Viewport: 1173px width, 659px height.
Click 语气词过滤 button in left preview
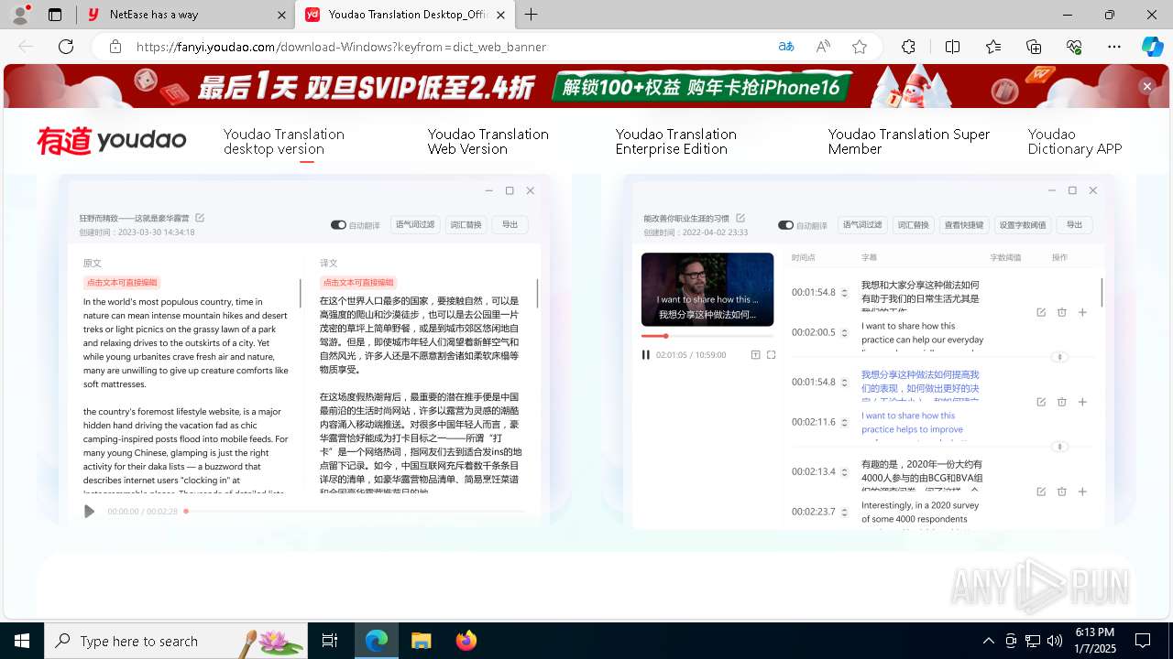[x=414, y=224]
